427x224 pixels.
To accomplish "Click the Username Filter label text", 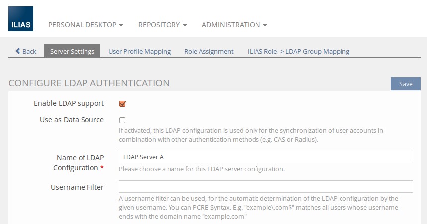I will (77, 187).
